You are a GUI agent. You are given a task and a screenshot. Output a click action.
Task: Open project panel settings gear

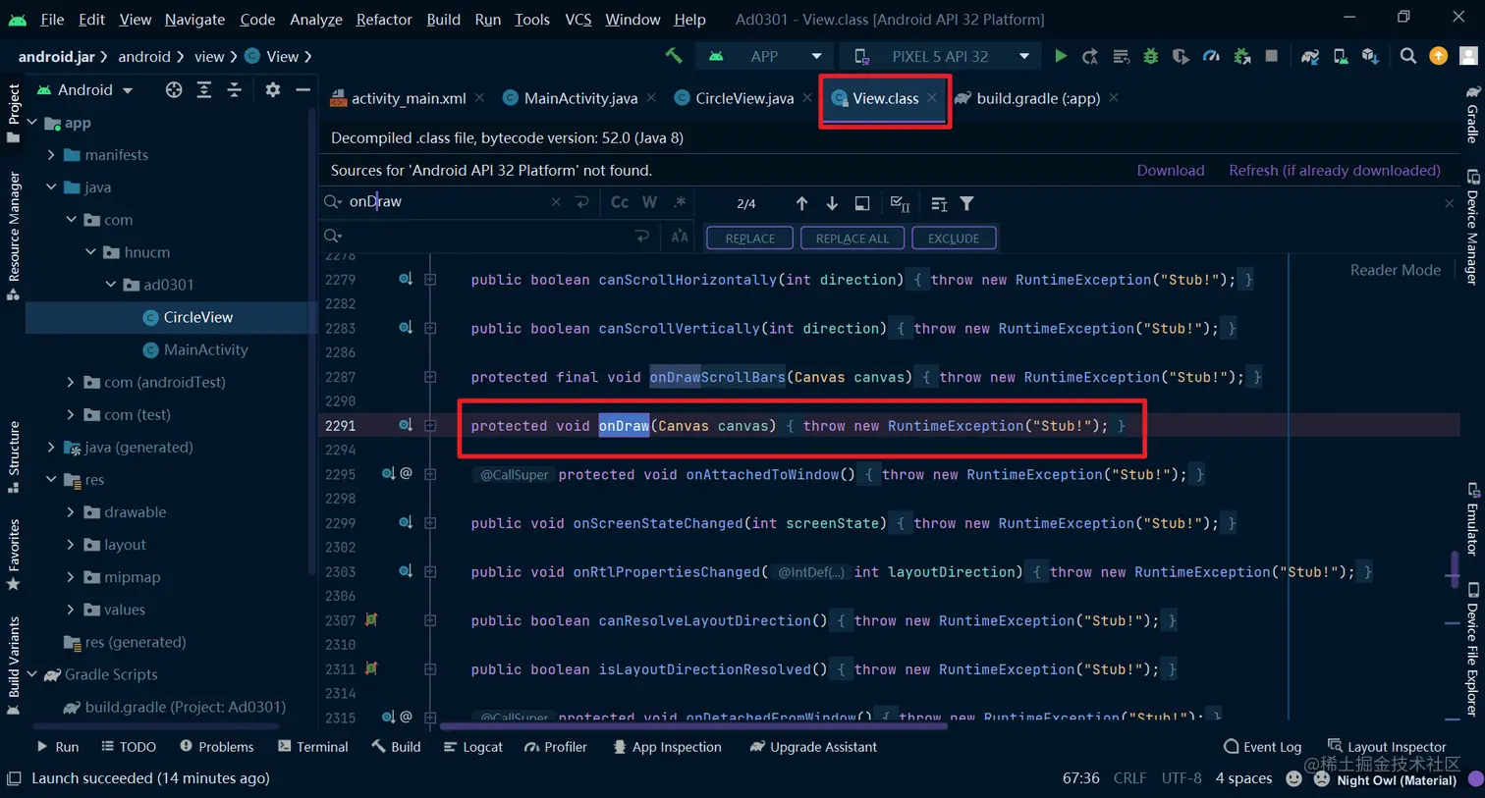273,89
